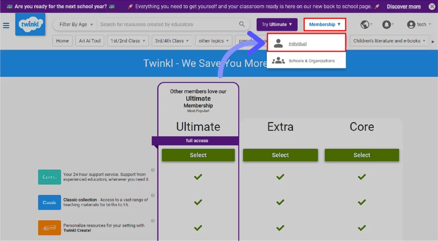Image resolution: width=438 pixels, height=241 pixels.
Task: Go to the Home tab
Action: [x=62, y=41]
